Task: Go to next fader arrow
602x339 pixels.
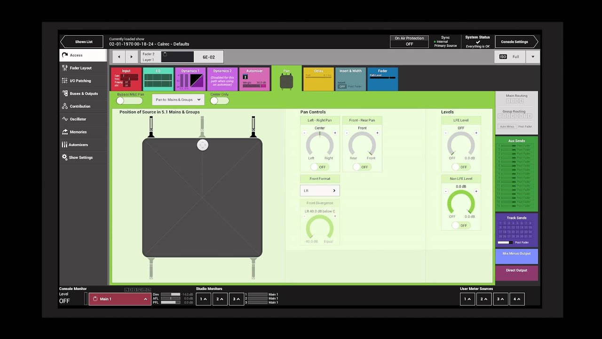Action: coord(132,57)
